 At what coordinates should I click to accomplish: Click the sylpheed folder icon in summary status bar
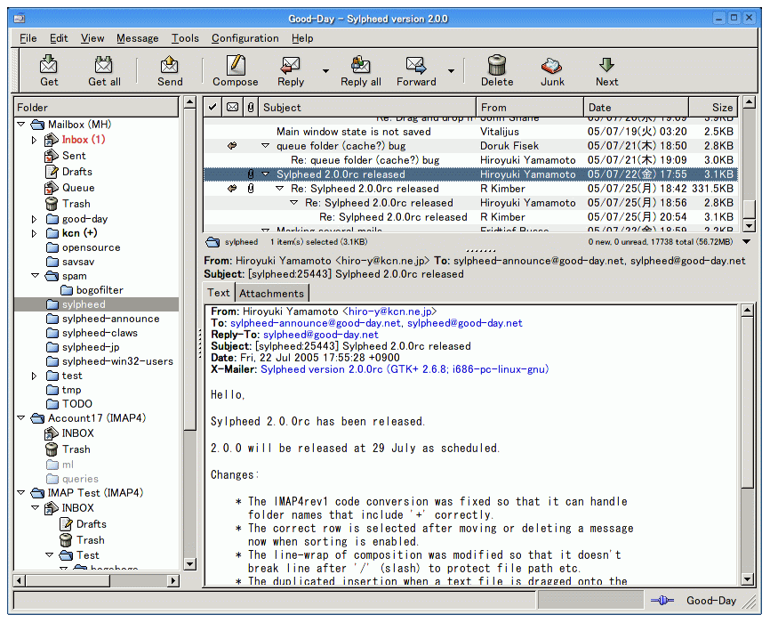(213, 242)
